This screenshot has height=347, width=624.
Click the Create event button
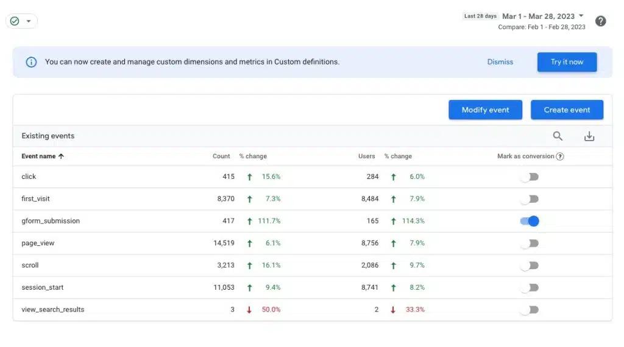567,110
